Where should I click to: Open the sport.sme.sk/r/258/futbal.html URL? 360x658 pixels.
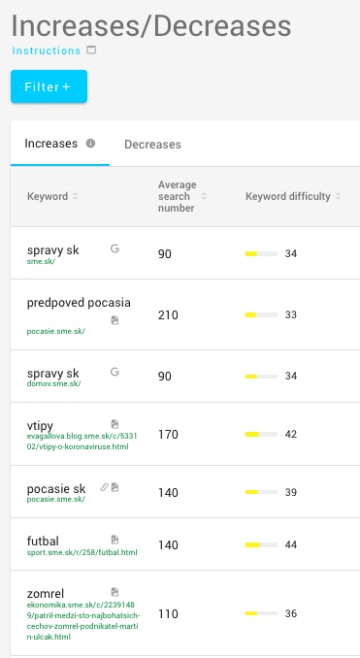pos(82,552)
